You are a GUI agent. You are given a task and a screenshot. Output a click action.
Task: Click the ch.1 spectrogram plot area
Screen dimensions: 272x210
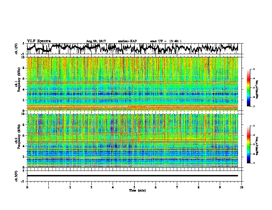coord(132,84)
